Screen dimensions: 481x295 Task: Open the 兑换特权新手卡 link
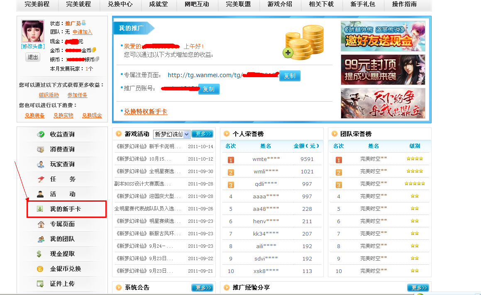[145, 112]
